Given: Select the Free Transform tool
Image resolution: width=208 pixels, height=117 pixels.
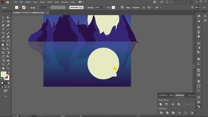Looking at the screenshot, I should point(8,45).
